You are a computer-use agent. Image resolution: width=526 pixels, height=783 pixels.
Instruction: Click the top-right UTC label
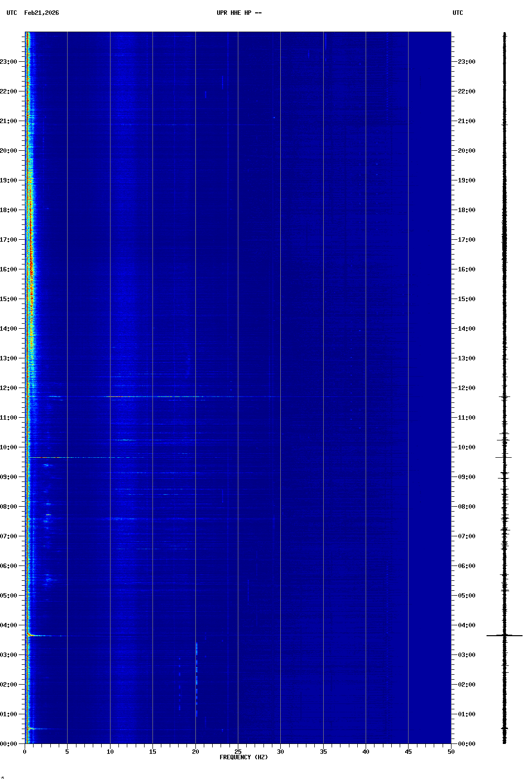coord(457,13)
